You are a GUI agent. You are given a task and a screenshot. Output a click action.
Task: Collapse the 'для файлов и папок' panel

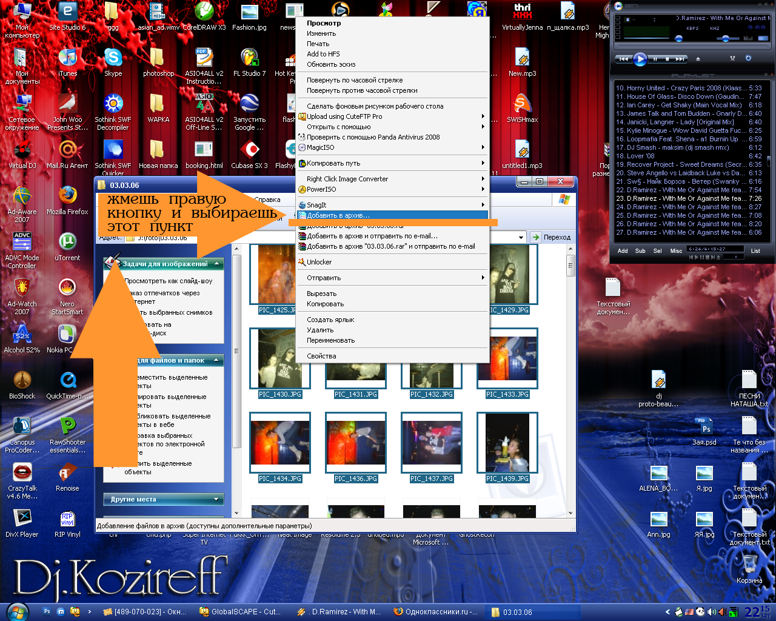tap(216, 360)
